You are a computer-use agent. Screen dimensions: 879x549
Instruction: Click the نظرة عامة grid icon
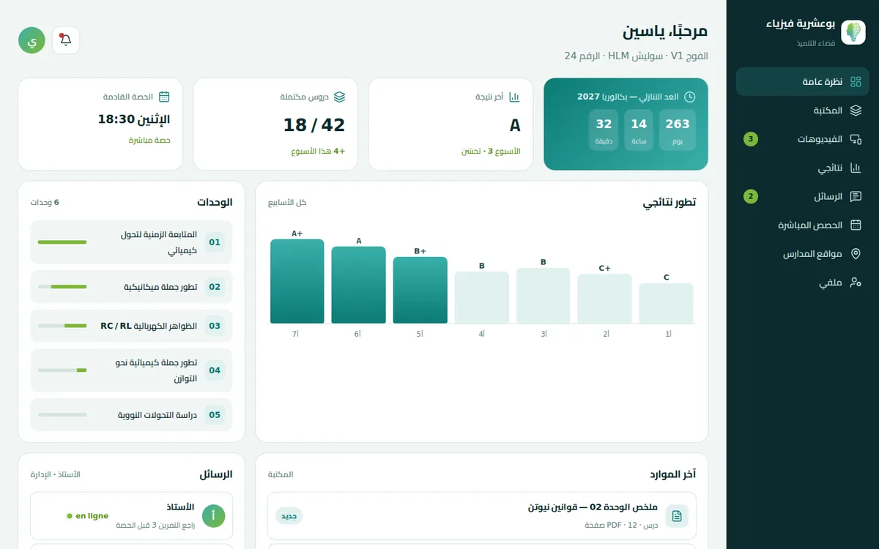[x=856, y=82]
